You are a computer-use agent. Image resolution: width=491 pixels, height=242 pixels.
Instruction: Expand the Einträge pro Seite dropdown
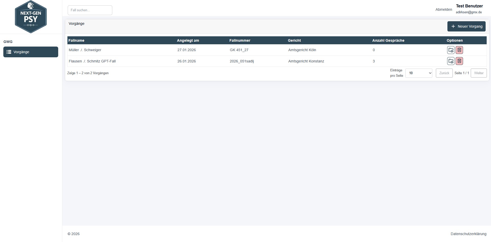418,73
